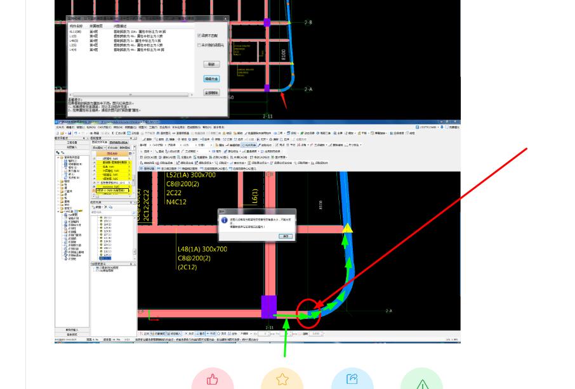575x389 pixels.
Task: Click the 镜像 mirror tool
Action: [170, 139]
